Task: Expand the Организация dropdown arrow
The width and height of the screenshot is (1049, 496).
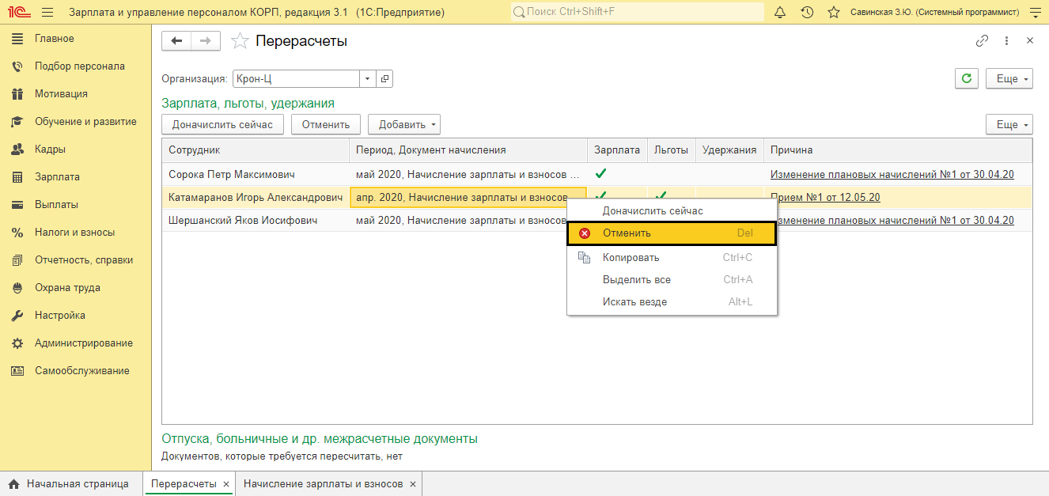Action: click(367, 78)
